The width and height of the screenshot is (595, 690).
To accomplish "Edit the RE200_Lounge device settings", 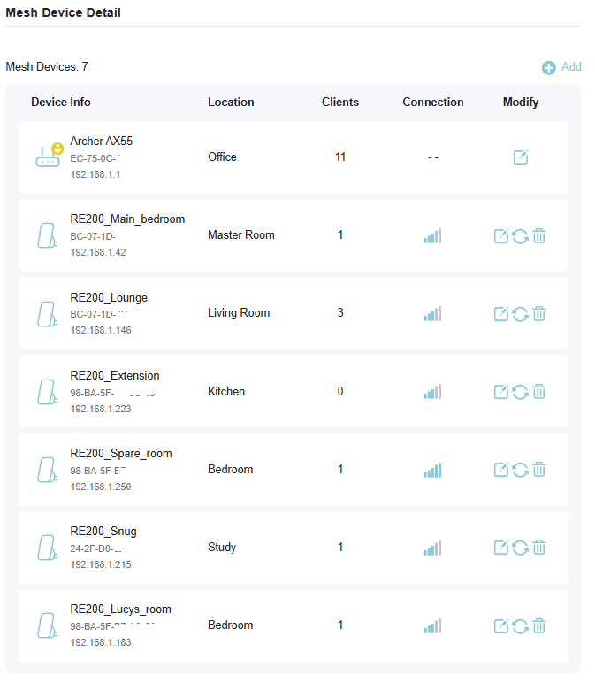I will tap(500, 314).
